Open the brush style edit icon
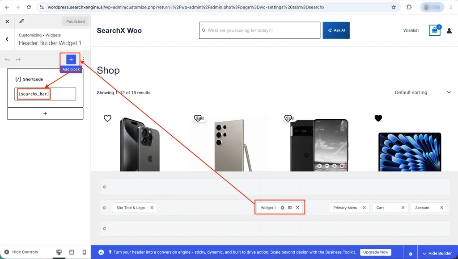 pos(21,21)
